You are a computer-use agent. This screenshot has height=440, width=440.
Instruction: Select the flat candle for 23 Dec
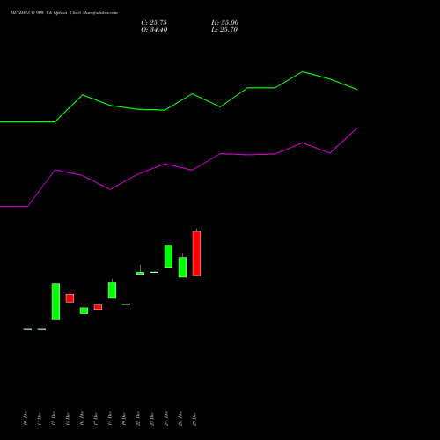pyautogui.click(x=154, y=272)
